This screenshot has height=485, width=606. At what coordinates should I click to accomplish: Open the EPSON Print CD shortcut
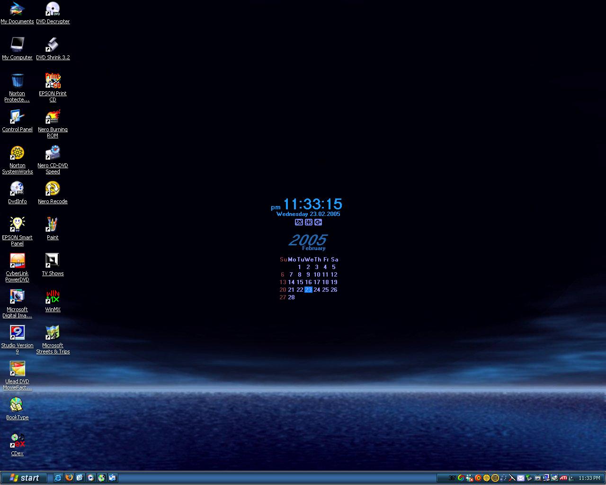point(53,88)
